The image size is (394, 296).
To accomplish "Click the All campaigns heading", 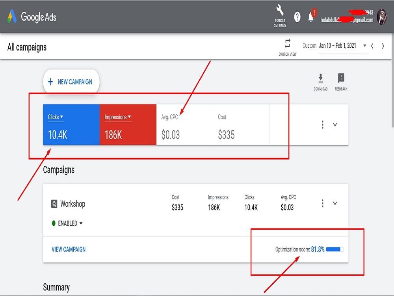I will tap(27, 47).
